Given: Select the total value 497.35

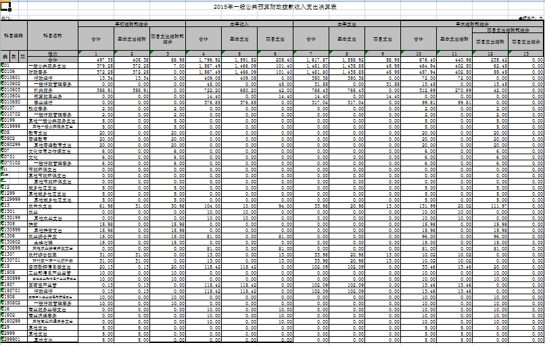Looking at the screenshot, I should coord(96,60).
